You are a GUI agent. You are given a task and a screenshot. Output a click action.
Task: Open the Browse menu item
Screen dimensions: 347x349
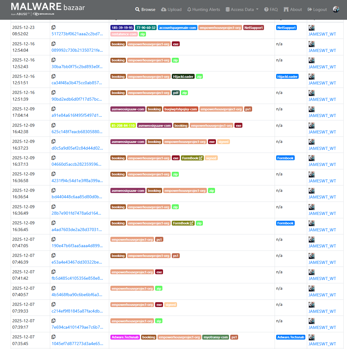(x=145, y=9)
